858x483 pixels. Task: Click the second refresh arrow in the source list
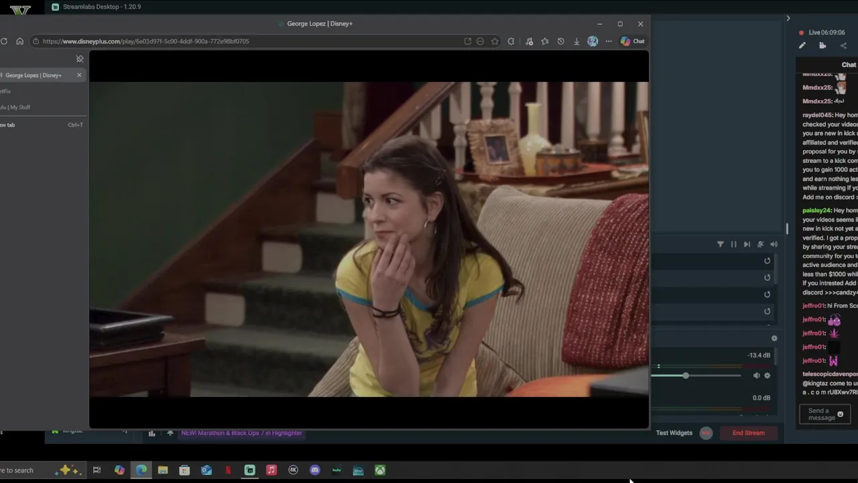(x=768, y=278)
